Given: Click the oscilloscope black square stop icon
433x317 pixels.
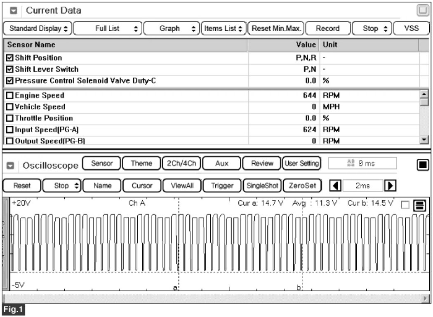Looking at the screenshot, I should tap(423, 165).
